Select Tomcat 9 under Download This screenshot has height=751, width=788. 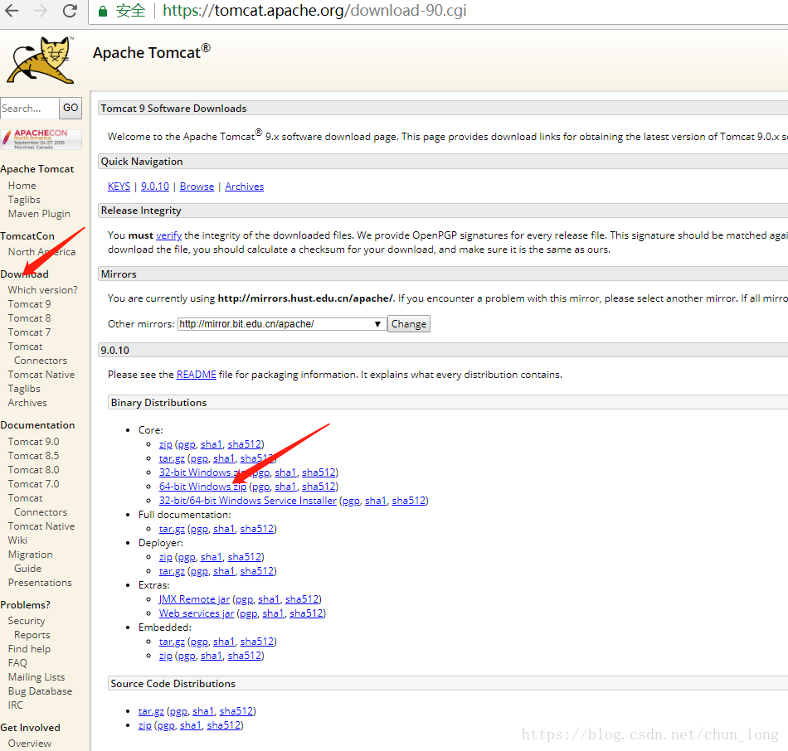click(x=29, y=304)
